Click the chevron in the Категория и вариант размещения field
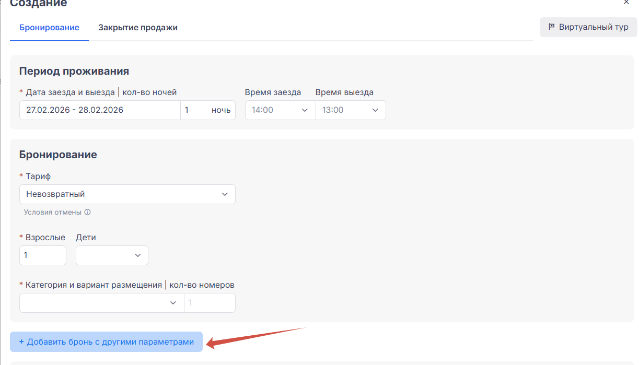 tap(173, 303)
